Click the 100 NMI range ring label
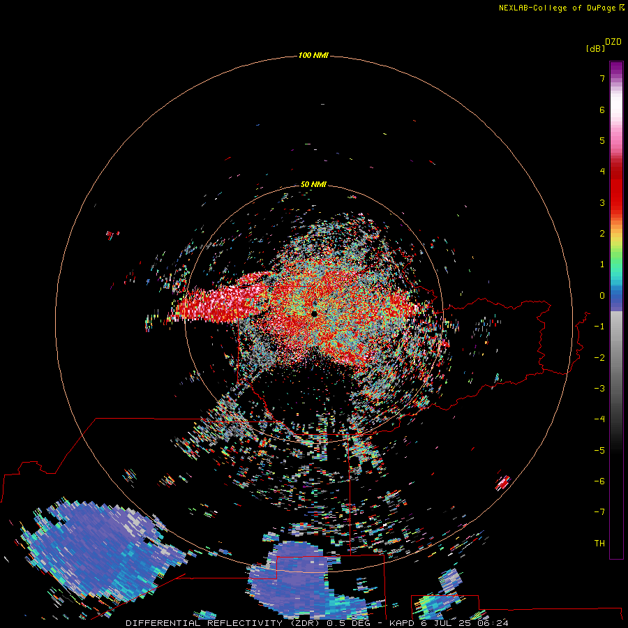Screen dimensions: 628x628 [x=313, y=55]
